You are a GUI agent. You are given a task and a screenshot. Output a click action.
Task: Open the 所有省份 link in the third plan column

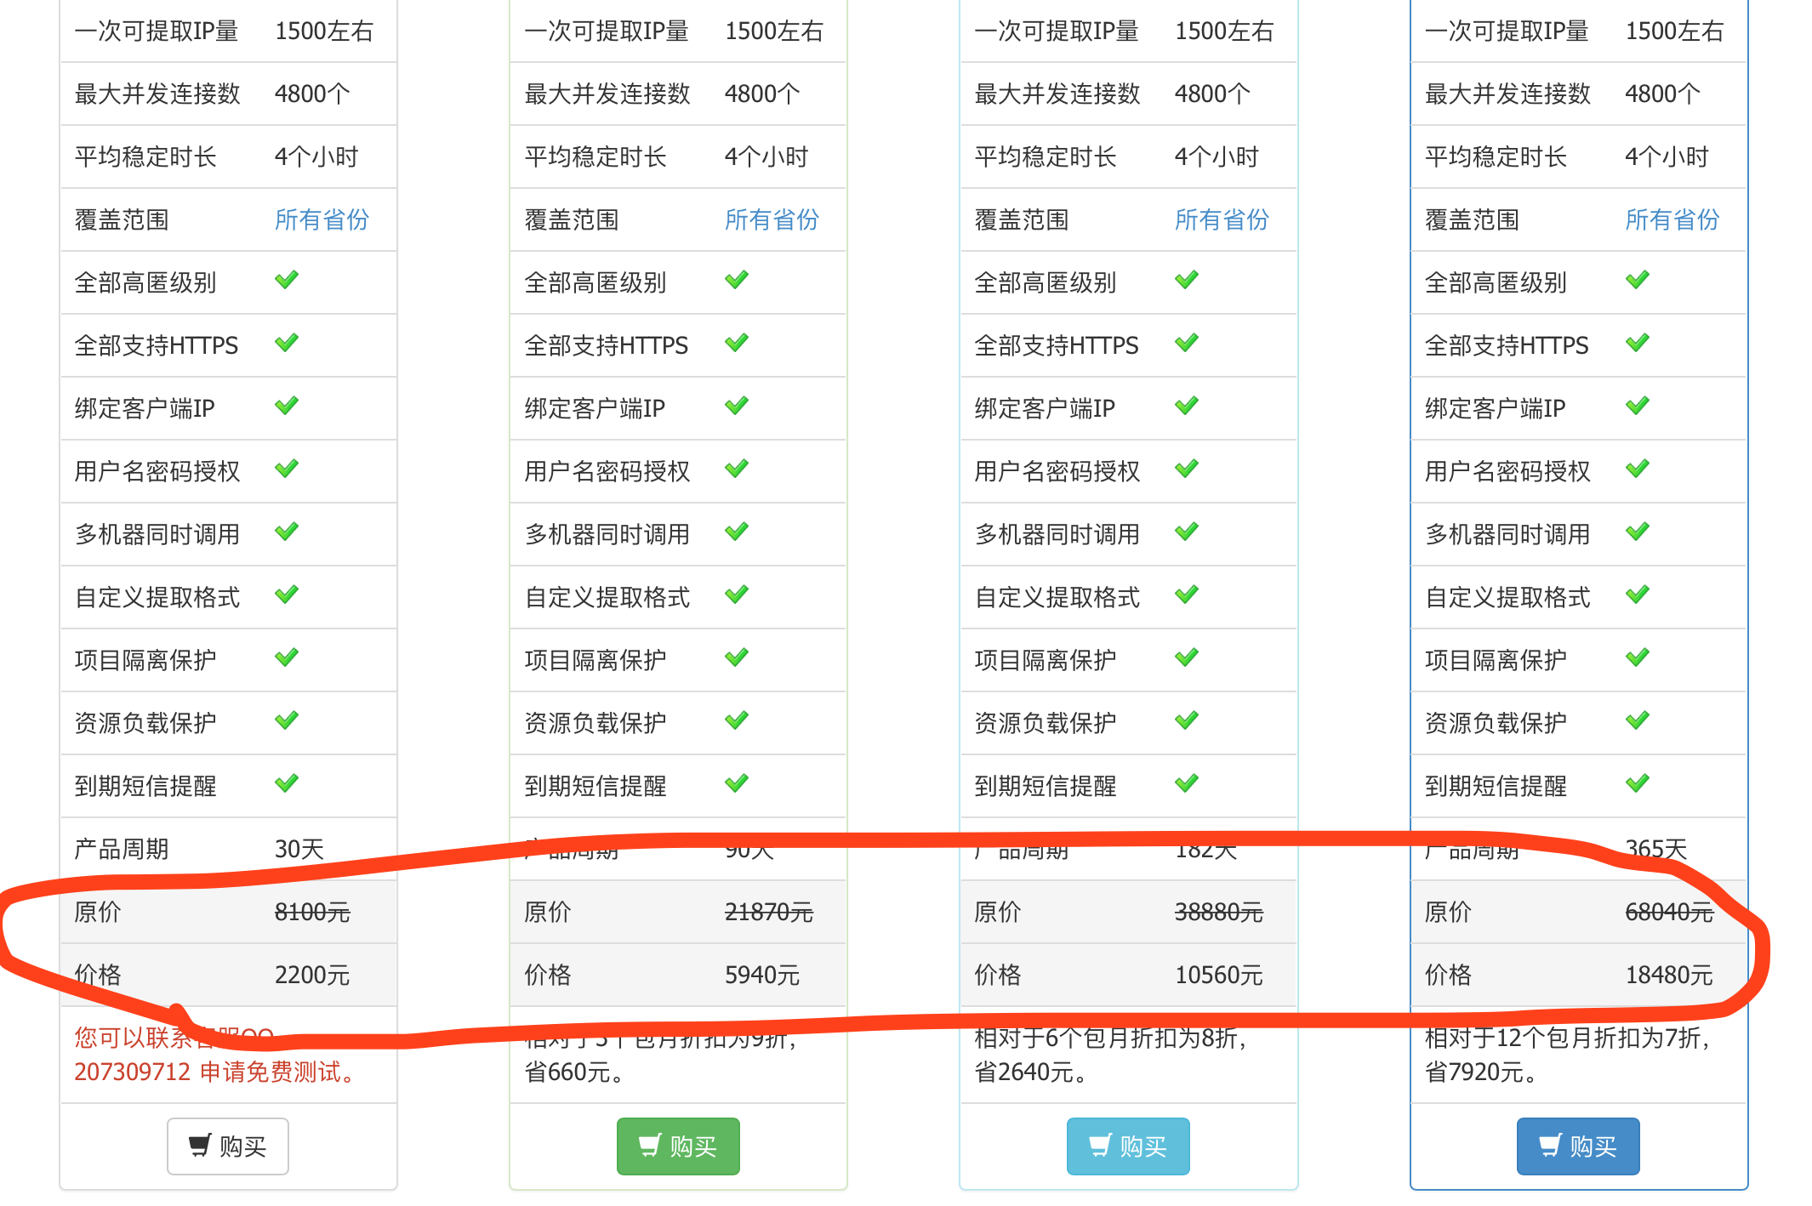coord(1222,219)
